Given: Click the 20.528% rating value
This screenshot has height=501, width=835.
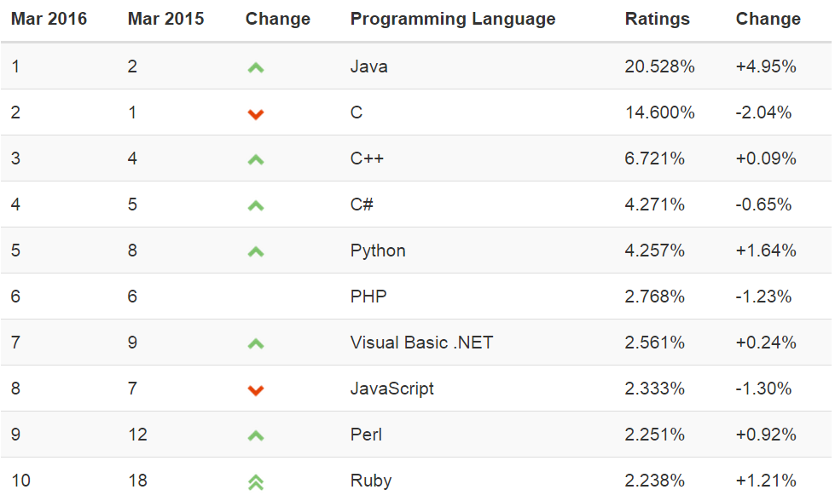Looking at the screenshot, I should coord(660,66).
